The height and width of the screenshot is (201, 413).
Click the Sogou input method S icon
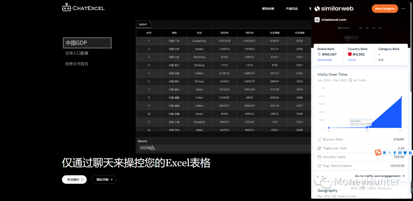click(x=378, y=153)
